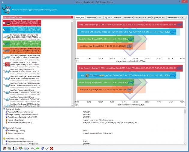Open the save icon dropdown arrow
Image resolution: width=189 pixels, height=152 pixels.
(x=17, y=149)
